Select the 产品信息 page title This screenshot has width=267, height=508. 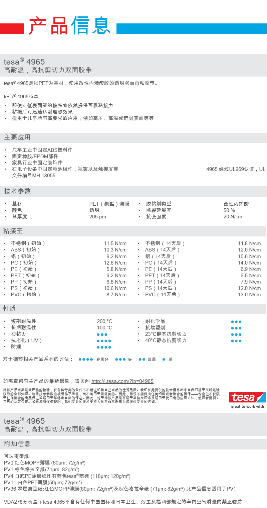(x=69, y=26)
